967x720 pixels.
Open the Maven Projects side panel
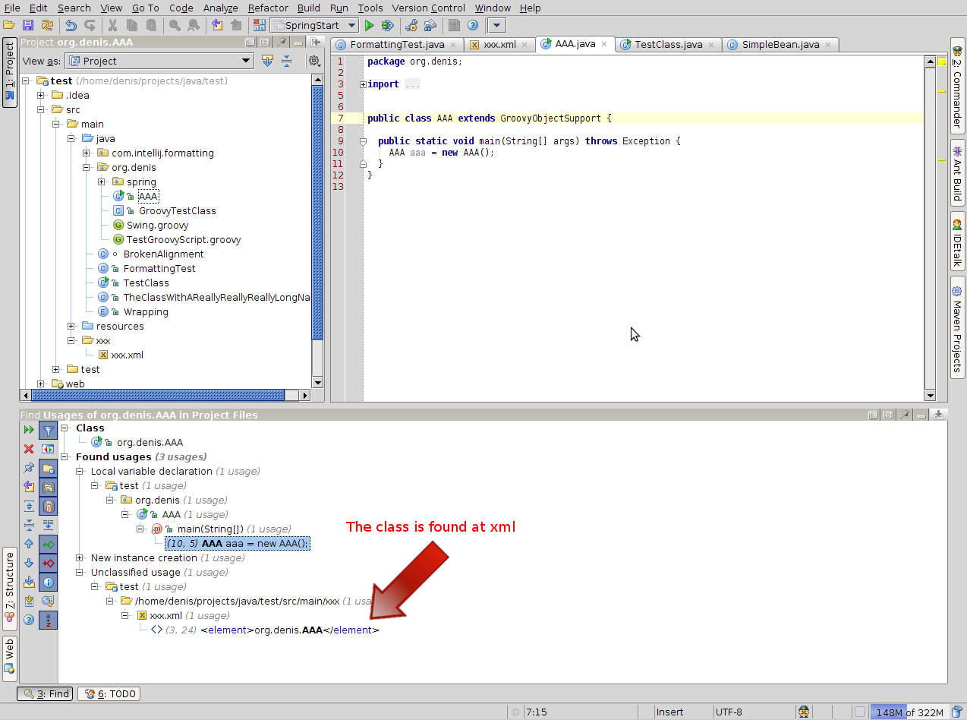pos(957,329)
